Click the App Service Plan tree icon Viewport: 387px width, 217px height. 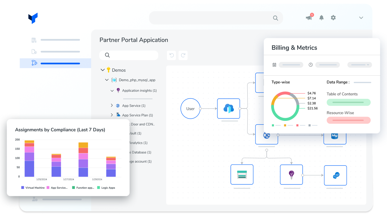(x=118, y=115)
